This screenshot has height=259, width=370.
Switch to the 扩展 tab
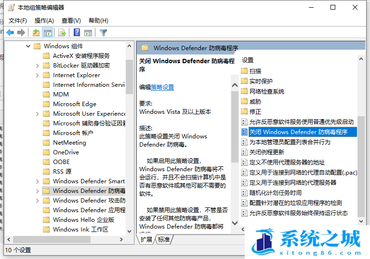point(146,239)
